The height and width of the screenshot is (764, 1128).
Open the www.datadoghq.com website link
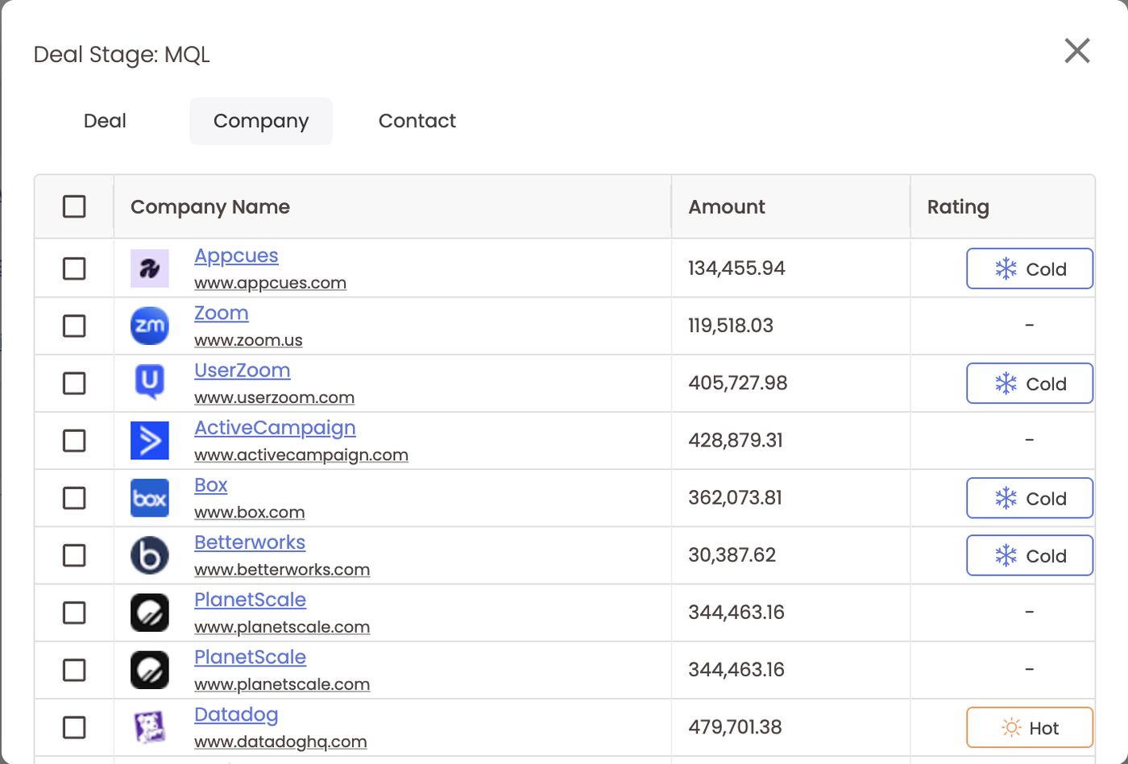click(x=280, y=741)
